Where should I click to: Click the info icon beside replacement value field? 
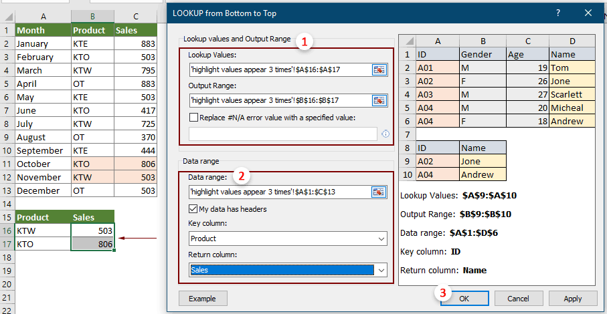tap(385, 134)
